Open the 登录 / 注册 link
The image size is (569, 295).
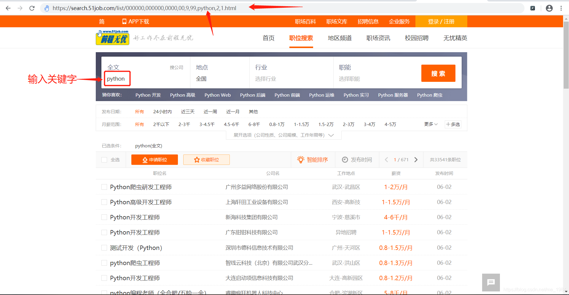(441, 21)
